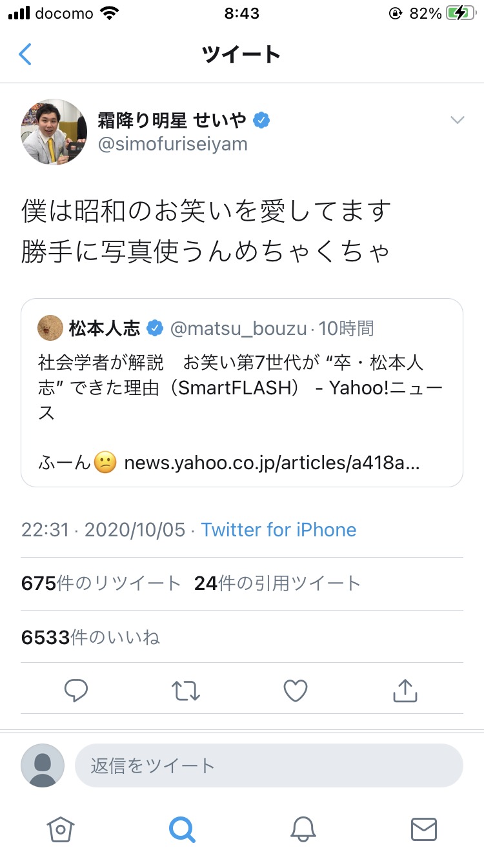Tap the reply input field
The image size is (484, 861).
point(268,766)
